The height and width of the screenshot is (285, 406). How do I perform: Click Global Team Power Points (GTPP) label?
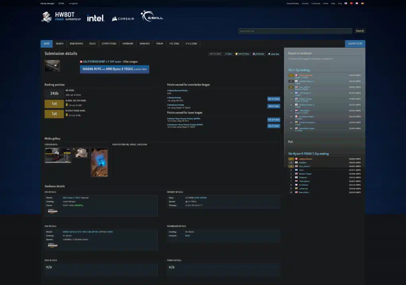(x=184, y=119)
